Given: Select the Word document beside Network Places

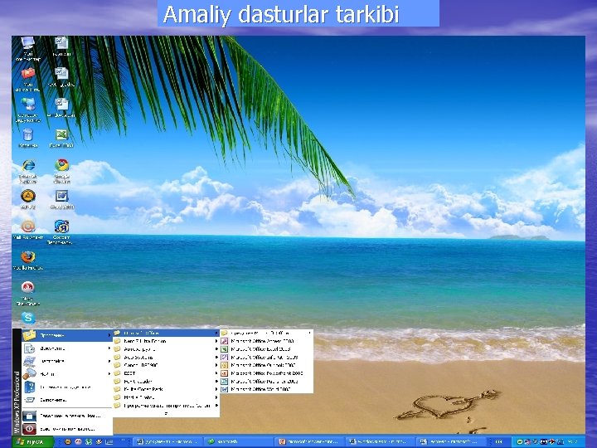Looking at the screenshot, I should [61, 107].
